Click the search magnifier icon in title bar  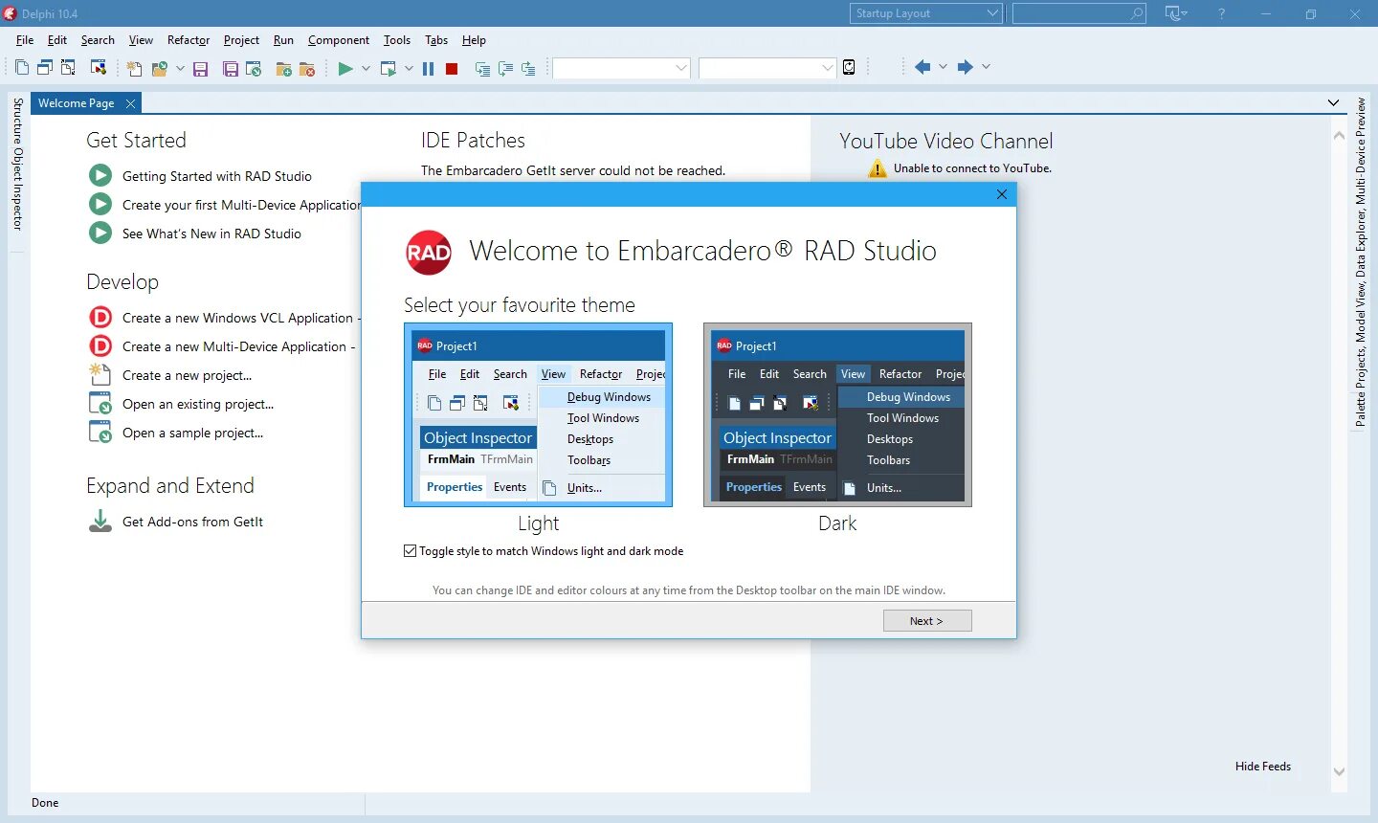click(1136, 13)
